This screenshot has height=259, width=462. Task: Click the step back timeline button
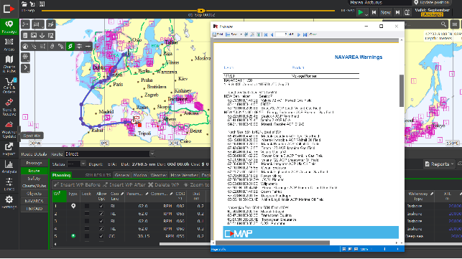pos(374,12)
